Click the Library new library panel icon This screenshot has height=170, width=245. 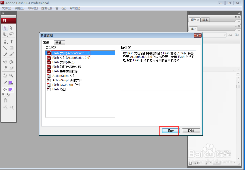point(237,35)
